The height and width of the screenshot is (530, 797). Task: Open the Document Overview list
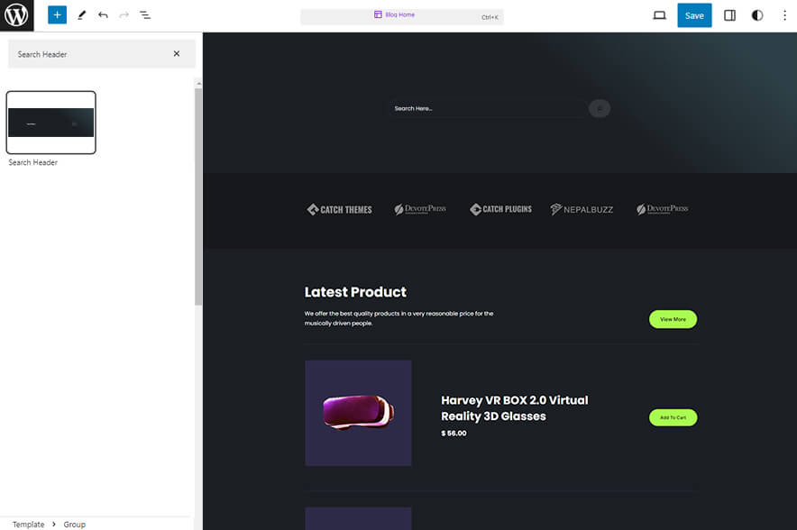tap(144, 14)
